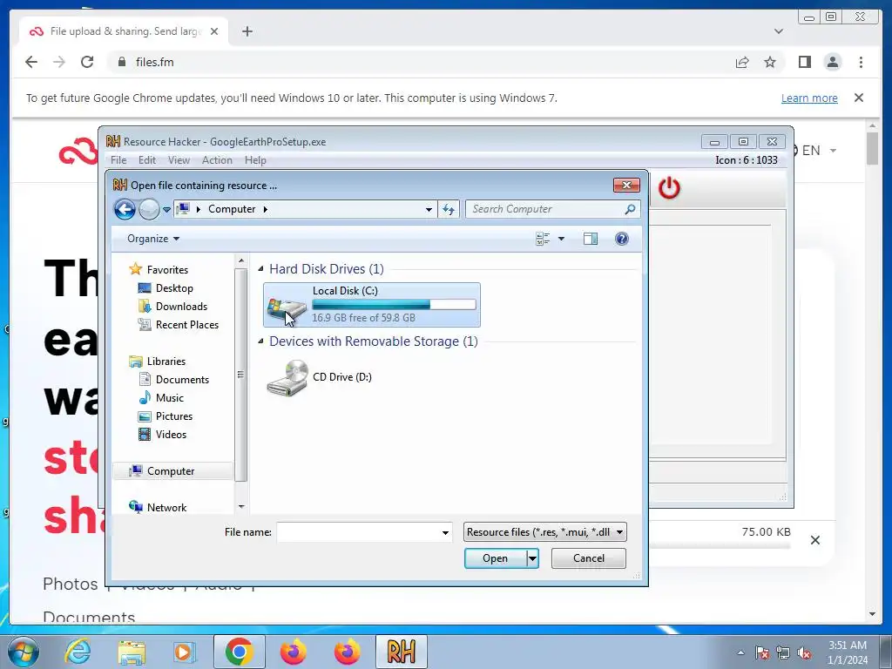The width and height of the screenshot is (892, 669).
Task: Open Resource Hacker File menu
Action: pyautogui.click(x=118, y=160)
